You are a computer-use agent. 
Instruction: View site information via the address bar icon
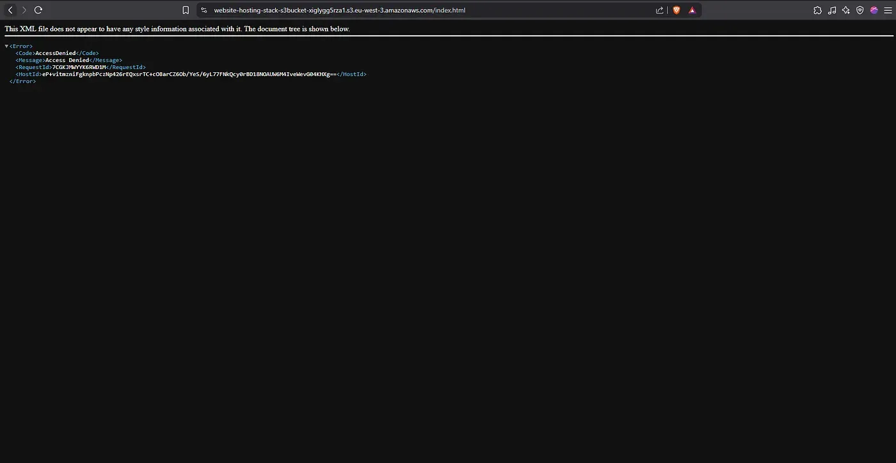[204, 10]
